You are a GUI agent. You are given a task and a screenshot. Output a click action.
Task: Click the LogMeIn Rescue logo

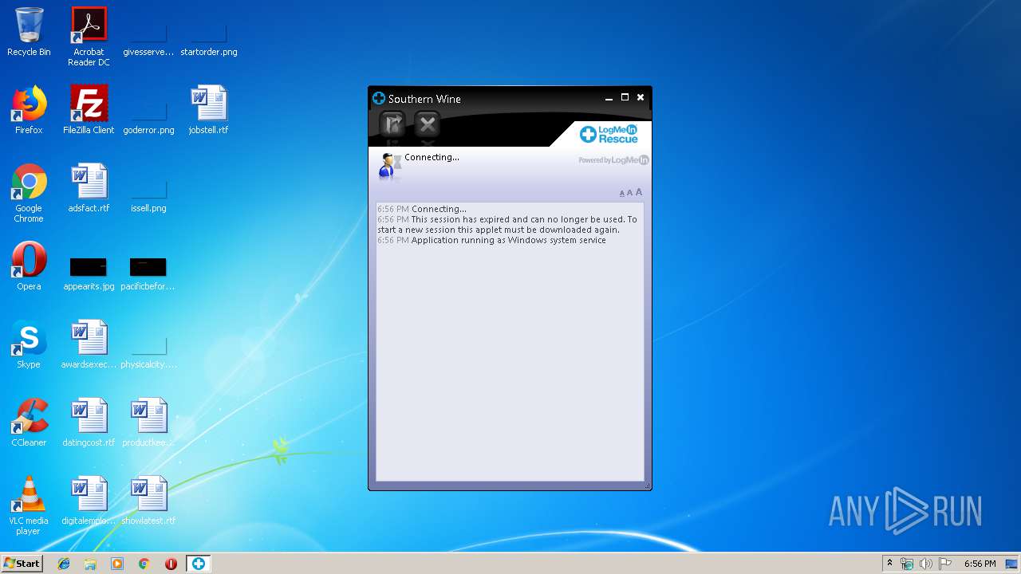pos(609,134)
